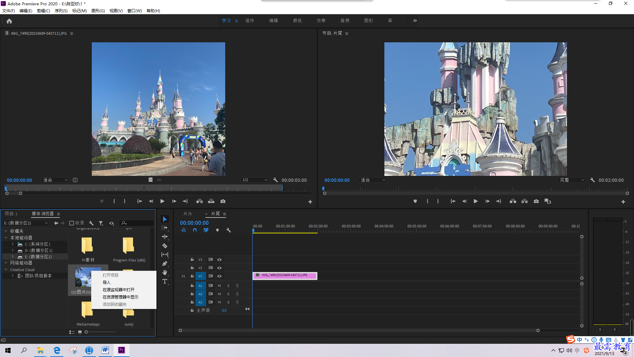Go to In point in source monitor

pyautogui.click(x=139, y=201)
